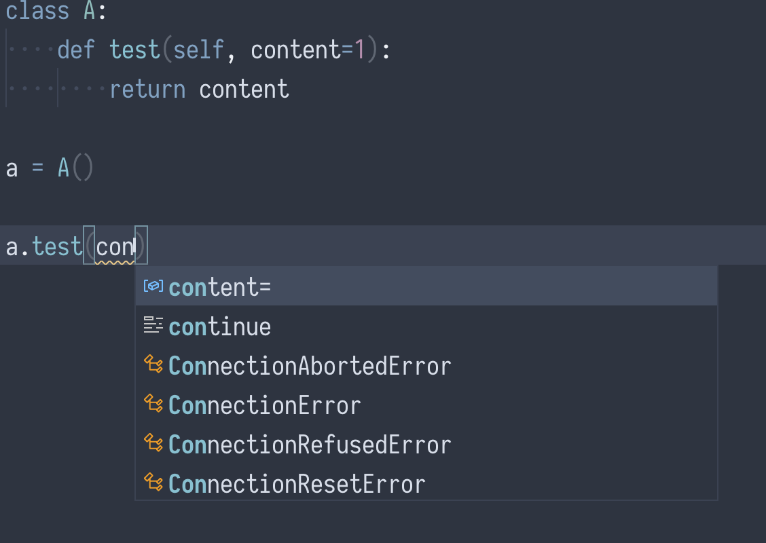766x543 pixels.
Task: Click the A() constructor call
Action: point(75,168)
